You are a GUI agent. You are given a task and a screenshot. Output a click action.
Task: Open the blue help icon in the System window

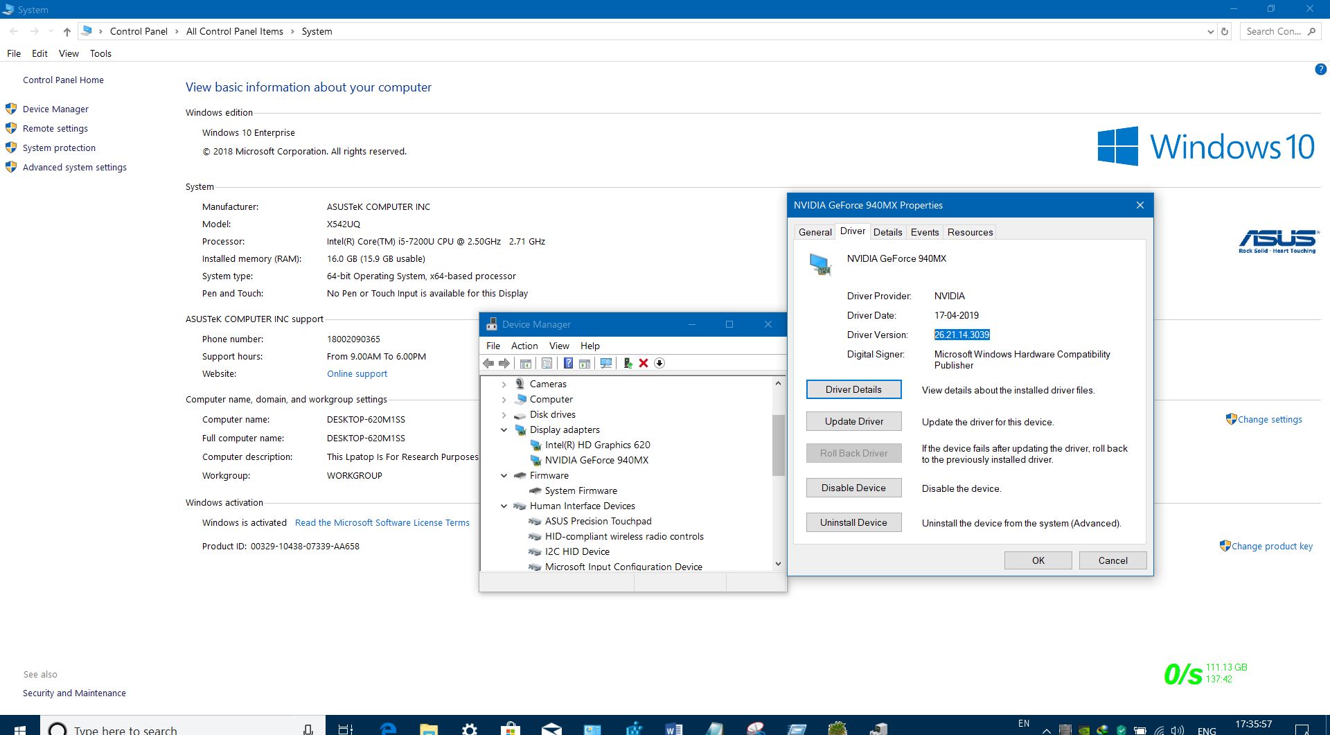coord(1320,69)
